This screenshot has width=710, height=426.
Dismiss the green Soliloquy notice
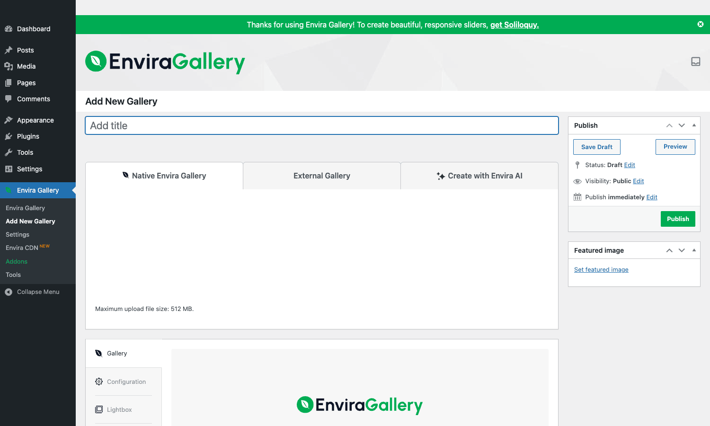[701, 24]
